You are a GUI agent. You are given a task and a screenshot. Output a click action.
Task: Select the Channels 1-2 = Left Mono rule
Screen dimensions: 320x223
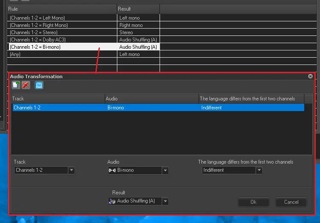pyautogui.click(x=62, y=18)
